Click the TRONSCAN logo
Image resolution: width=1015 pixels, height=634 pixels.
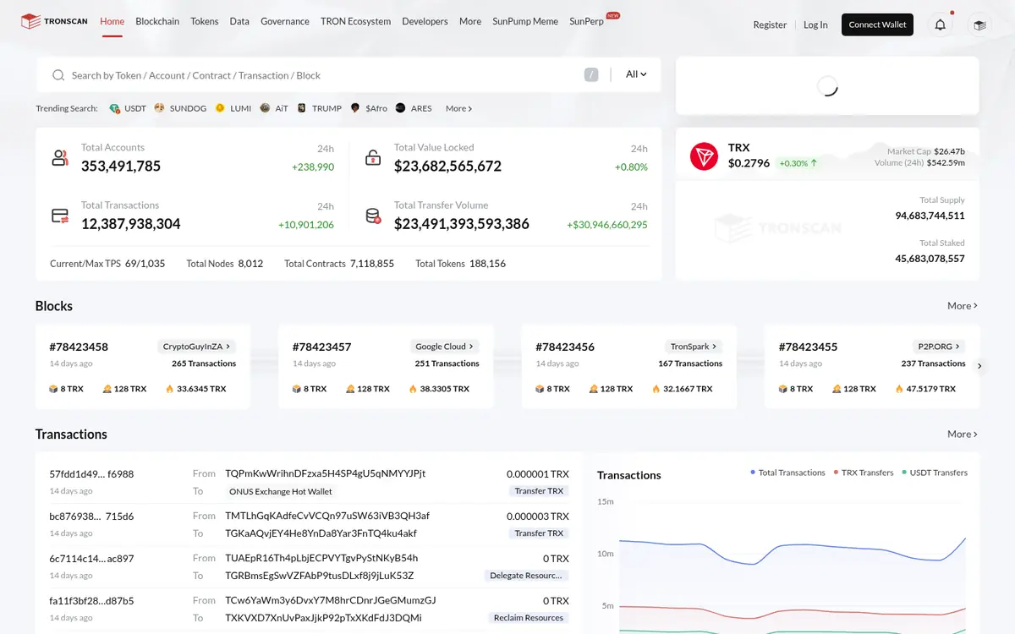tap(54, 21)
